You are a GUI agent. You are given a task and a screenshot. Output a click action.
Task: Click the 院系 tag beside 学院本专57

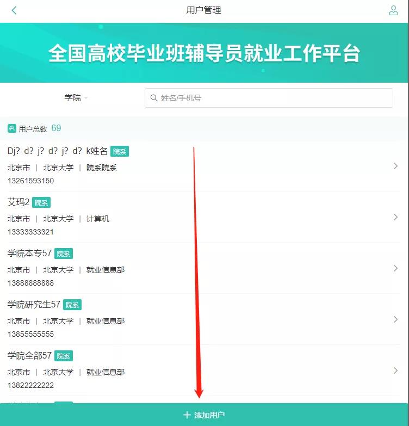(64, 254)
